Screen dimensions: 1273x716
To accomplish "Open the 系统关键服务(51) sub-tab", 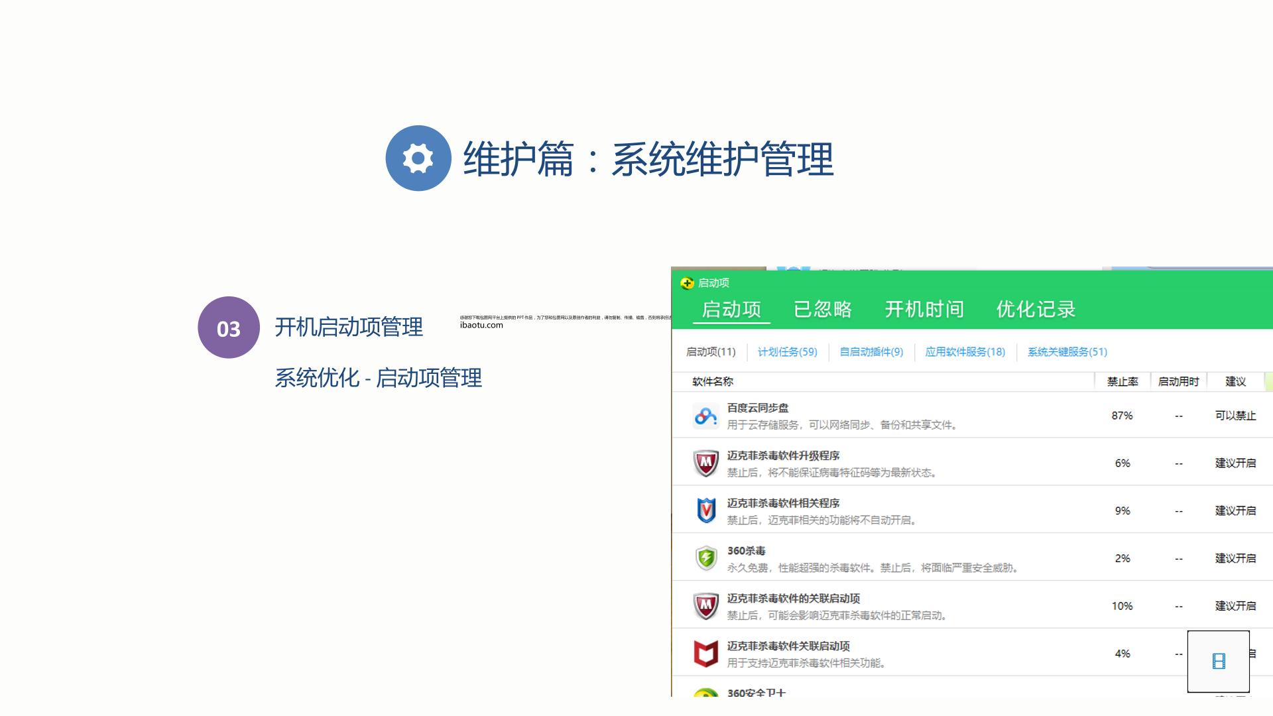I will coord(1067,352).
